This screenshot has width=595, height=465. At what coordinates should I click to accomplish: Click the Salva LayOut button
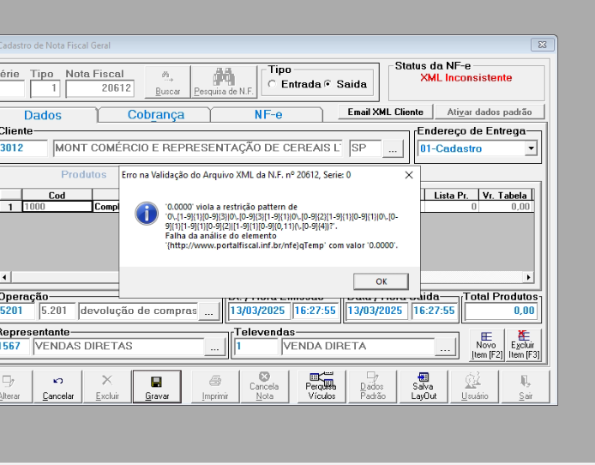click(x=424, y=386)
